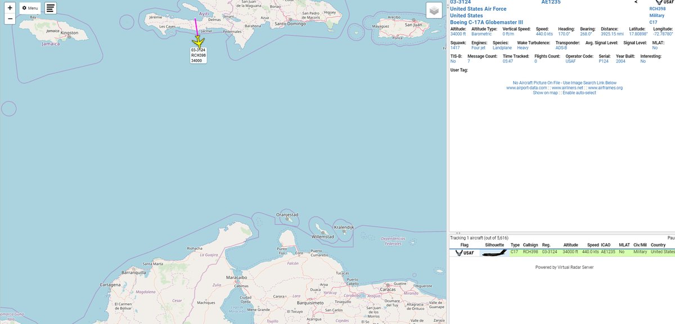The image size is (675, 324).
Task: Click 'Enable auto-select' link
Action: tap(579, 92)
